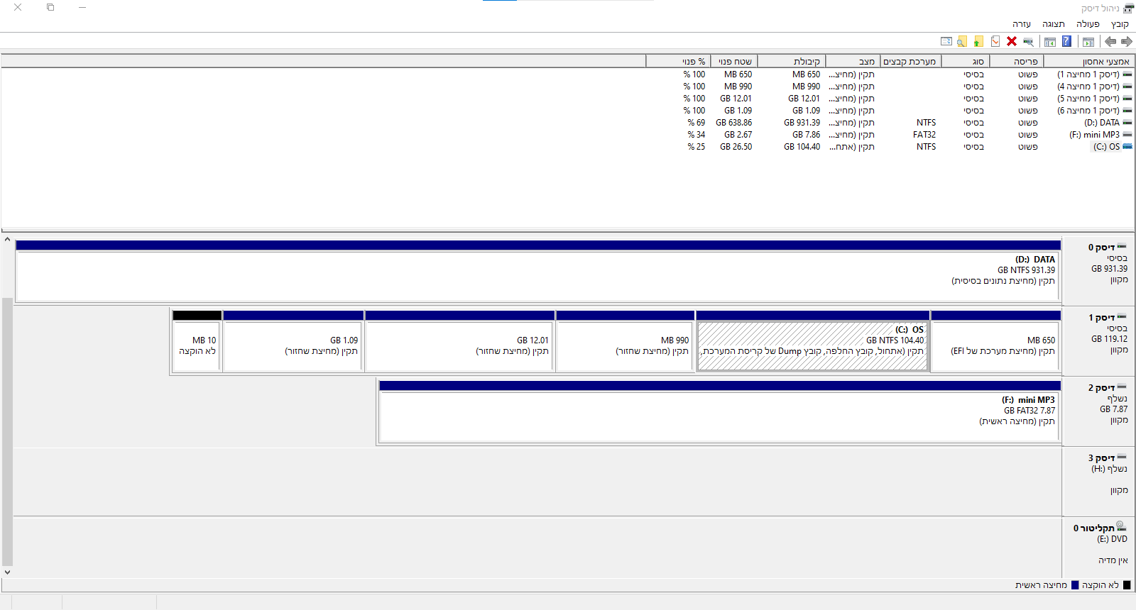
Task: Sort by the שטח פנוי column header
Action: (x=734, y=62)
